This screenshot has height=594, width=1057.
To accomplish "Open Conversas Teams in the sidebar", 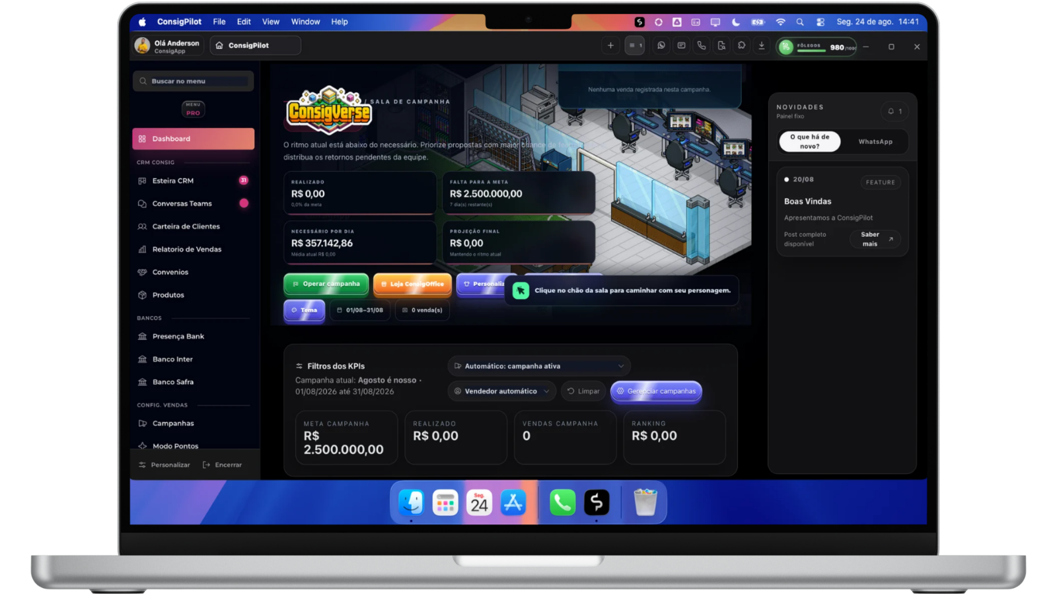I will [193, 203].
